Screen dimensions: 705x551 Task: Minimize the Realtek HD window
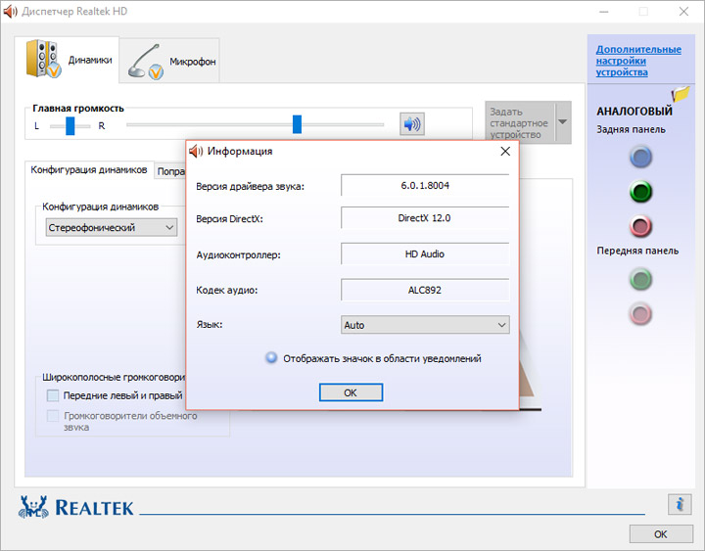pyautogui.click(x=604, y=11)
